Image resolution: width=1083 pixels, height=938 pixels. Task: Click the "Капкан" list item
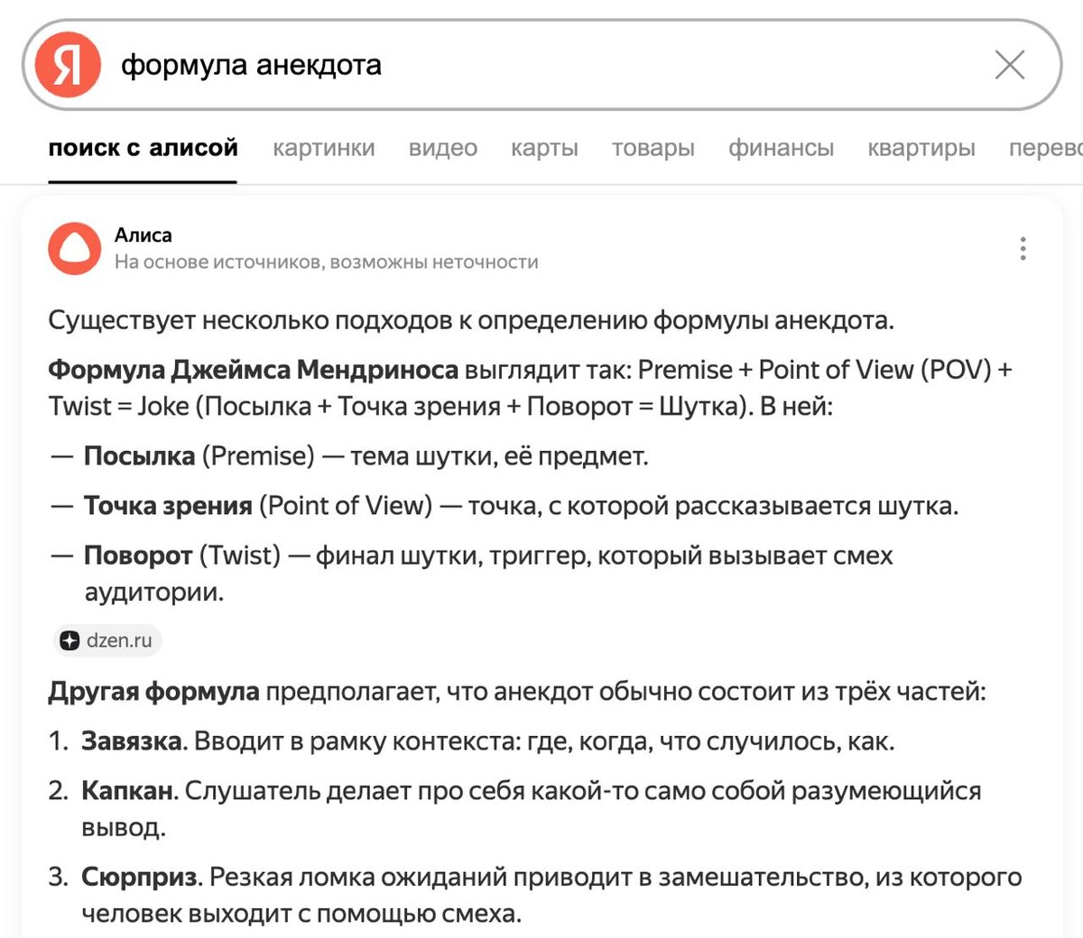pos(514,809)
